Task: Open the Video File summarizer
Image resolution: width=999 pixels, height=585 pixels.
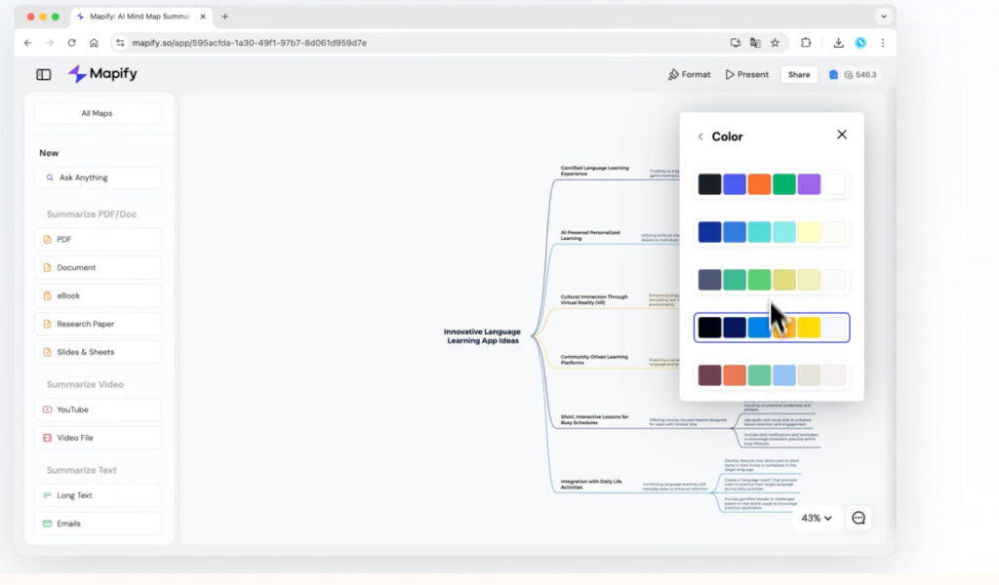Action: (x=98, y=438)
